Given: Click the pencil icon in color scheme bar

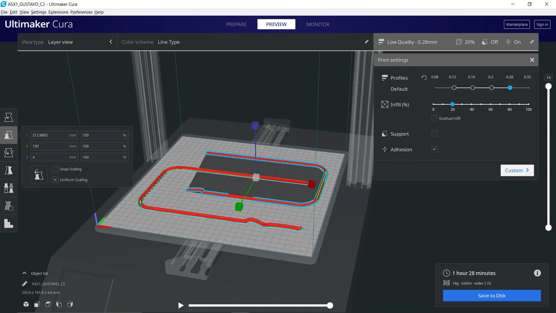Looking at the screenshot, I should point(367,42).
